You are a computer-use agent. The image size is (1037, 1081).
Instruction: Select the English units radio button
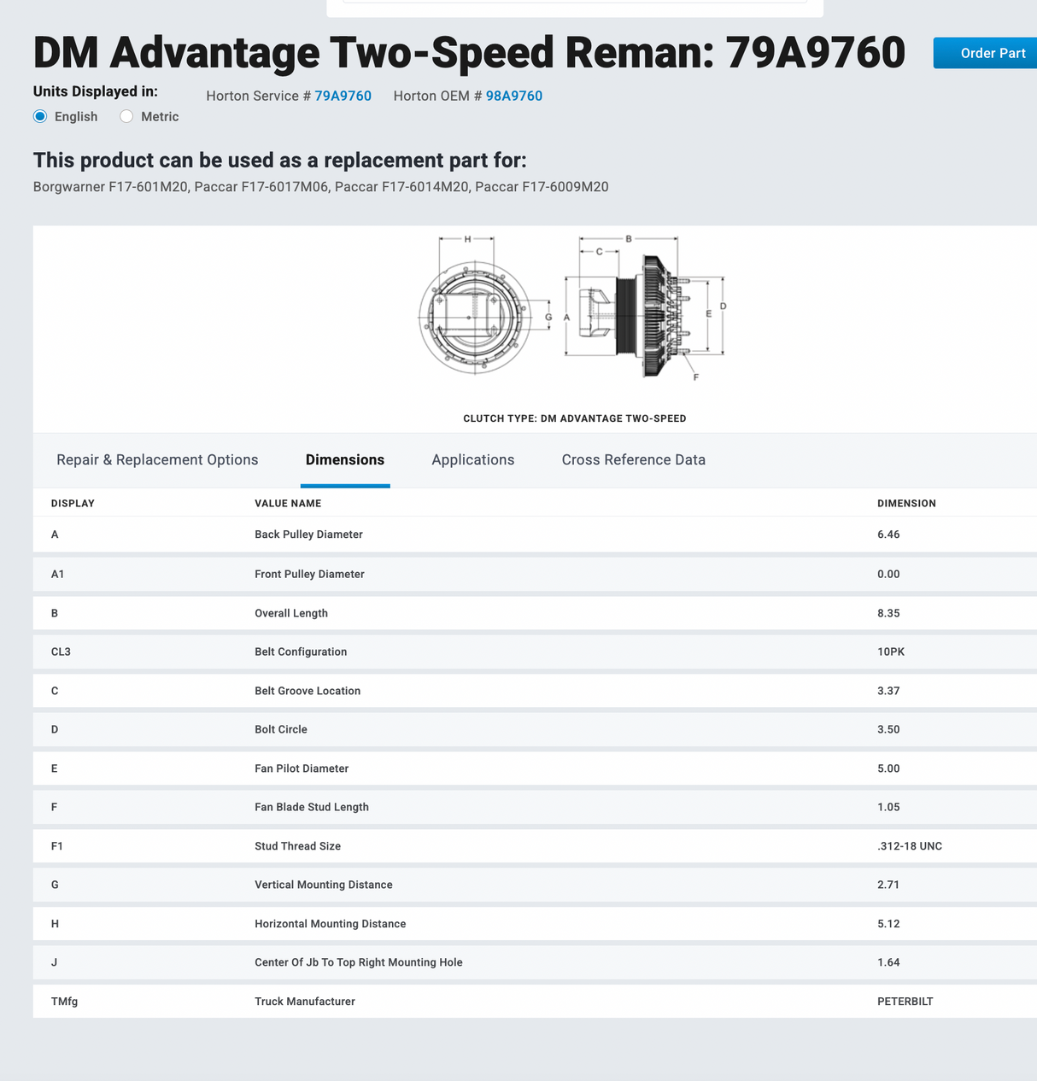tap(40, 116)
